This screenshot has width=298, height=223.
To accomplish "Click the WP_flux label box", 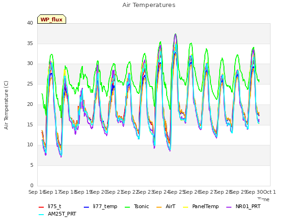I will (52, 19).
